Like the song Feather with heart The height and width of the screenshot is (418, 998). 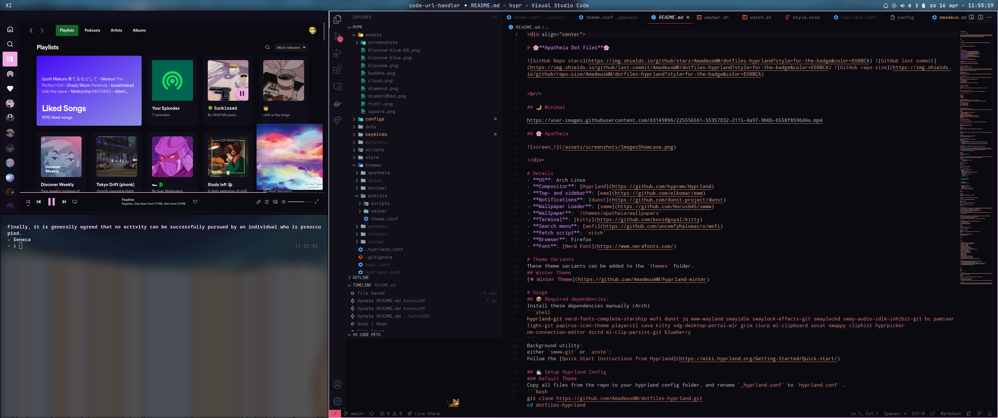pyautogui.click(x=195, y=202)
